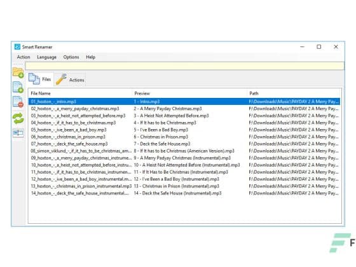Click preview '3 - A Heist Not Attempted Before.mp3'
The image size is (356, 267).
click(x=171, y=116)
